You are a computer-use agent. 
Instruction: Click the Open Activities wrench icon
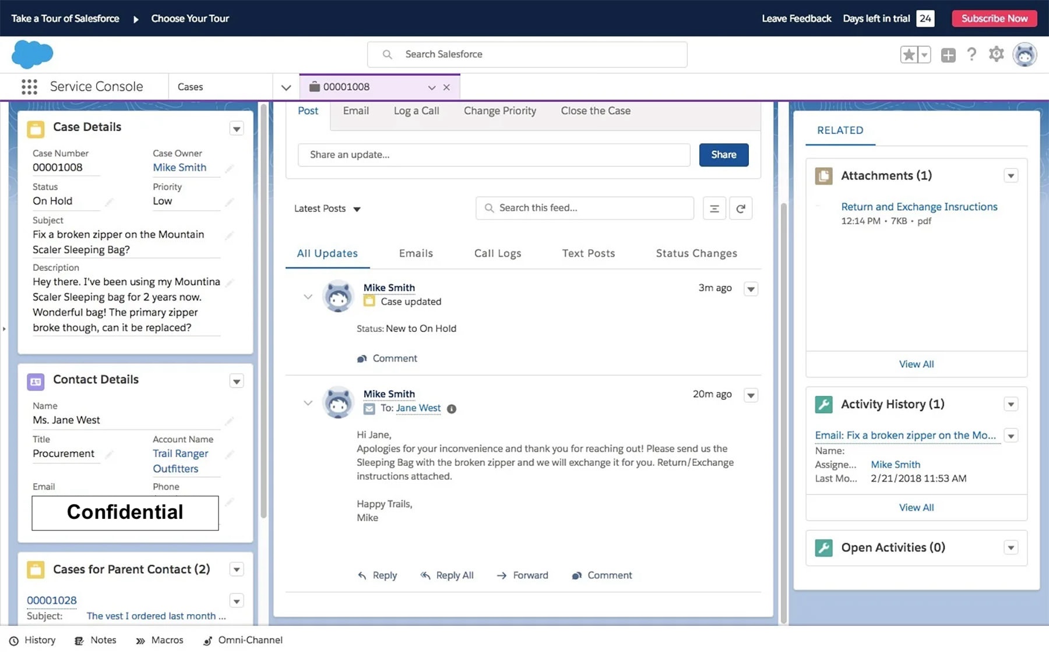click(823, 548)
